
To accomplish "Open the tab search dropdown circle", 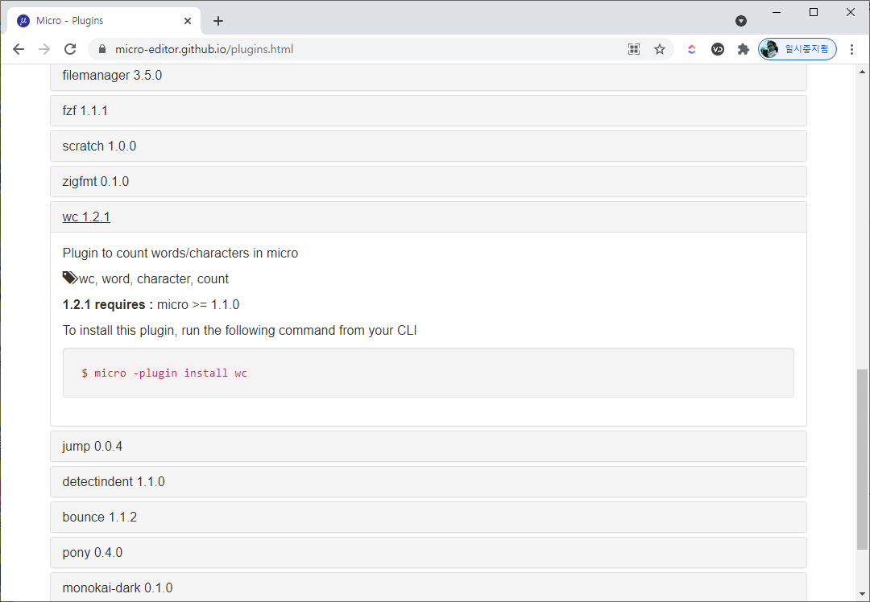I will [x=741, y=21].
